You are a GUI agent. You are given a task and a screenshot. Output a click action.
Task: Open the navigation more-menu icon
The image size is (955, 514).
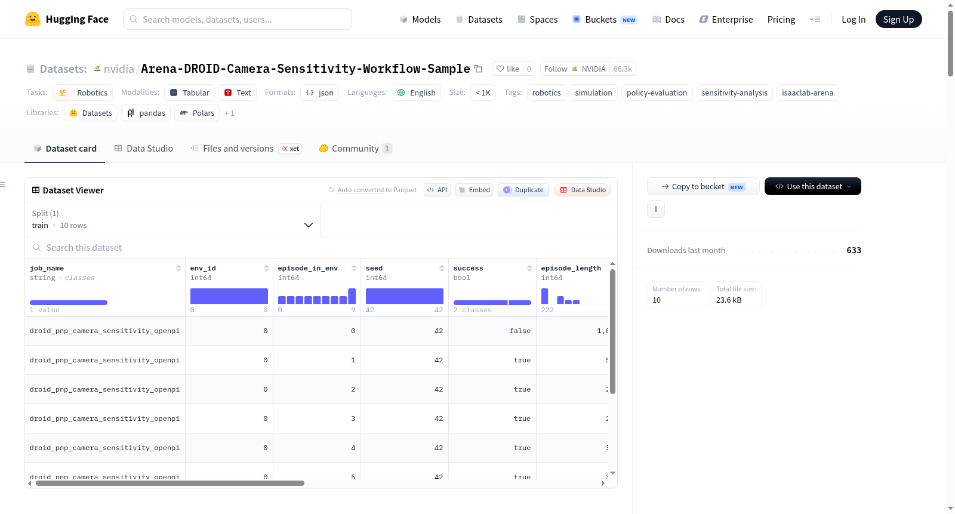click(815, 19)
